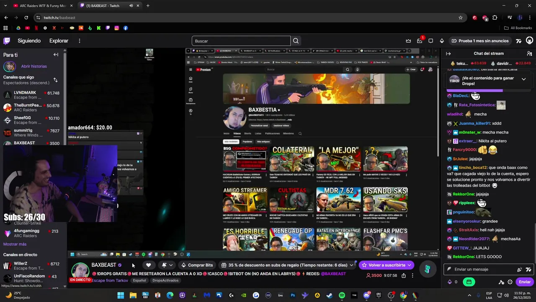Collapse the Para ti sidebar
Viewport: 536px width, 302px height.
56,55
